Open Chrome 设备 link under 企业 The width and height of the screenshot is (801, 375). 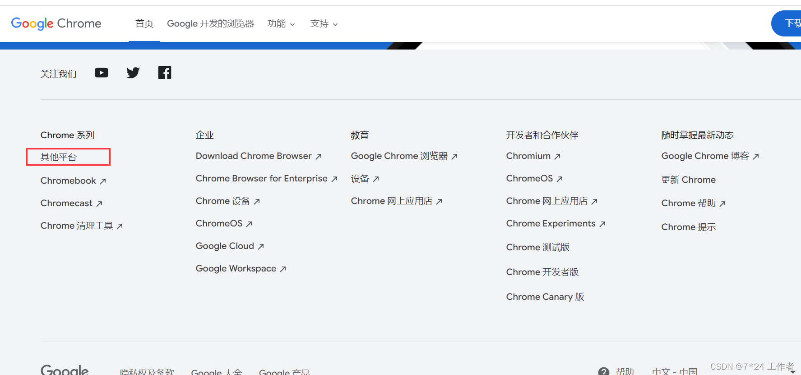(x=228, y=201)
